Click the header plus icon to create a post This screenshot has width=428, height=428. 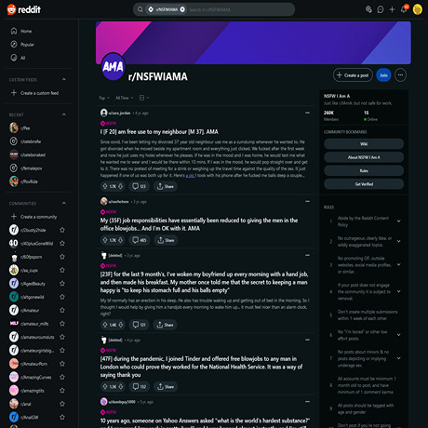point(392,9)
